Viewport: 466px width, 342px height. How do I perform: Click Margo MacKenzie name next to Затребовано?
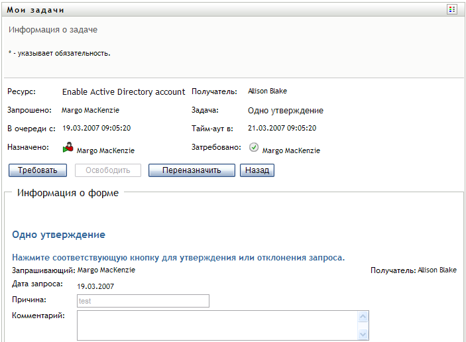[291, 150]
